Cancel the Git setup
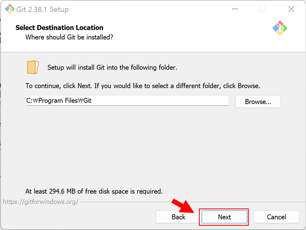 (276, 217)
